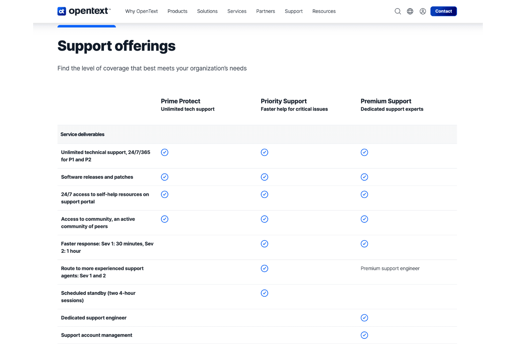Click Premium Support check for Support account management

pyautogui.click(x=364, y=335)
